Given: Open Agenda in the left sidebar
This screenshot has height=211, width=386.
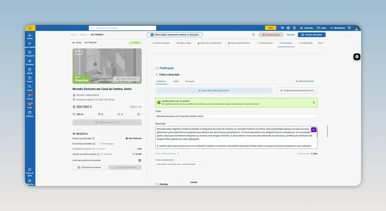Looking at the screenshot, I should tap(30, 71).
